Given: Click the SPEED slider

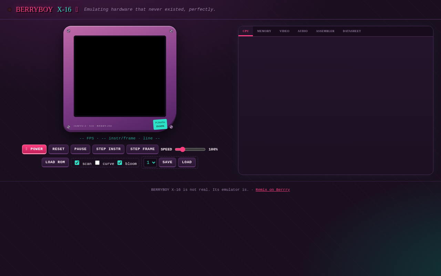Looking at the screenshot, I should [x=190, y=149].
